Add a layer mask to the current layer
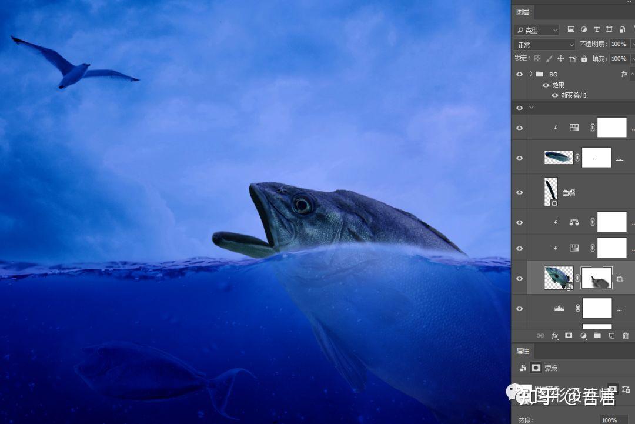 [567, 335]
